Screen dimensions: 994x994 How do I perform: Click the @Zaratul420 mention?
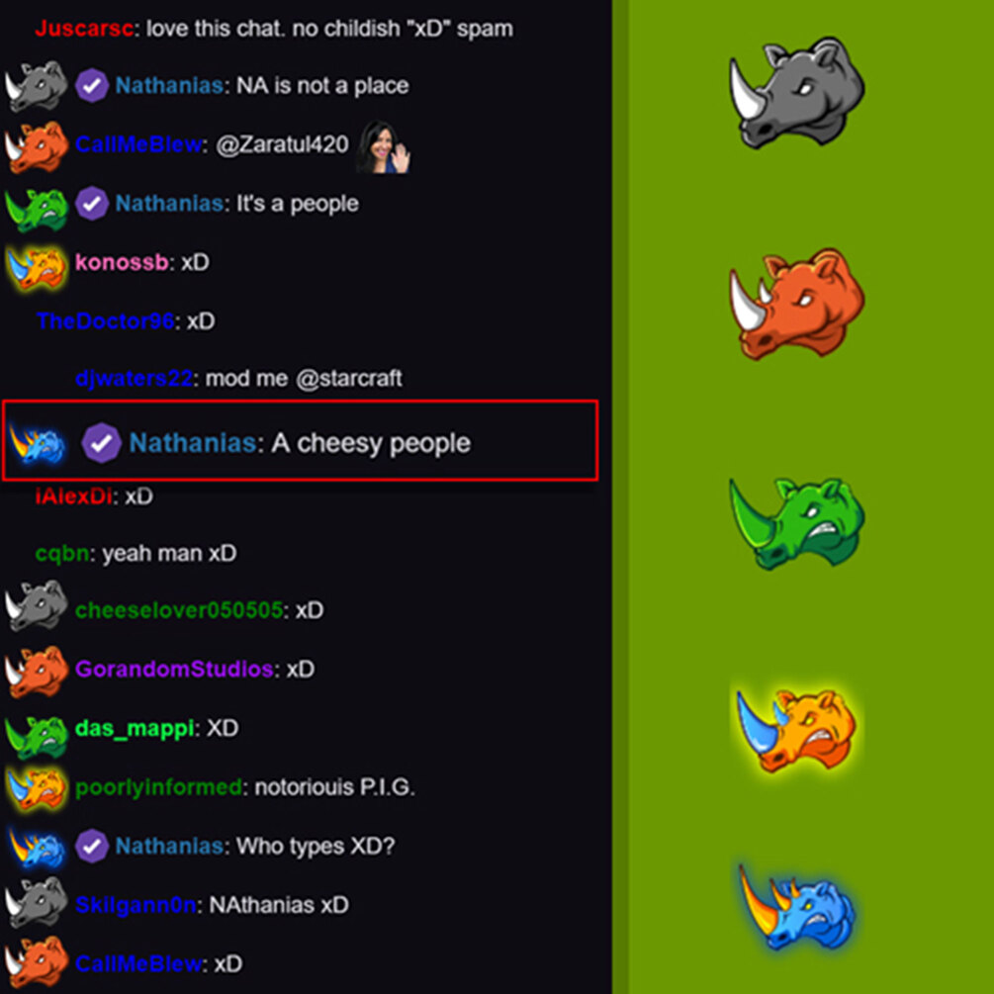click(x=282, y=144)
